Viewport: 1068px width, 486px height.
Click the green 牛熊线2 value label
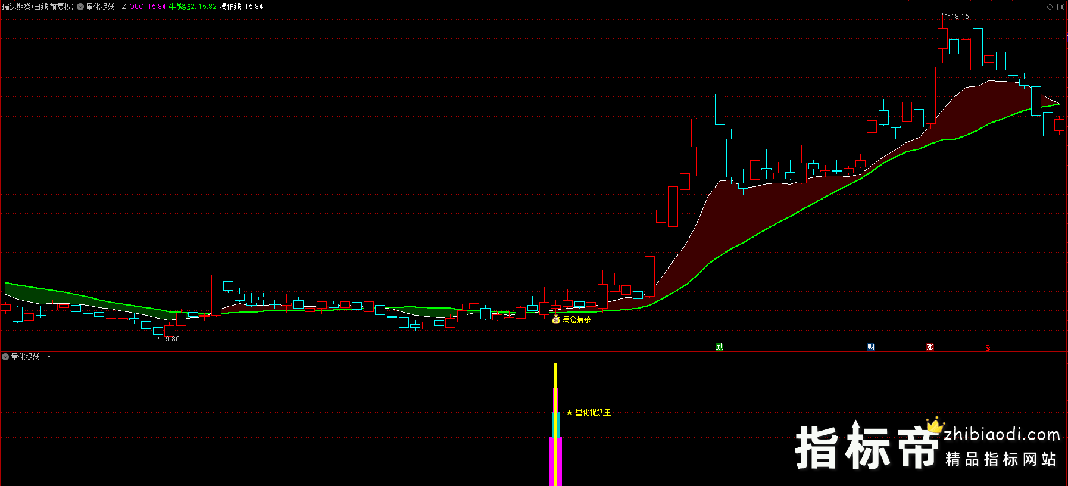[x=192, y=7]
